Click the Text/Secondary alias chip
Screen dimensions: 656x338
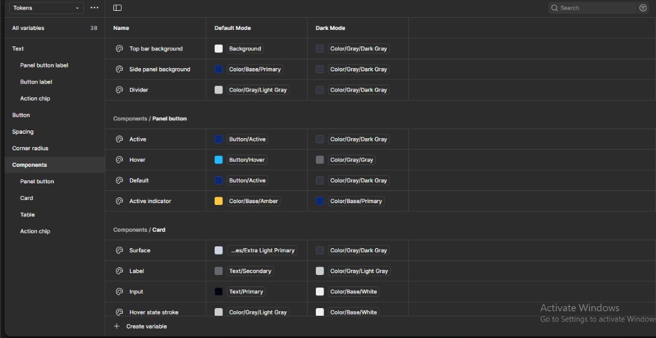(250, 271)
